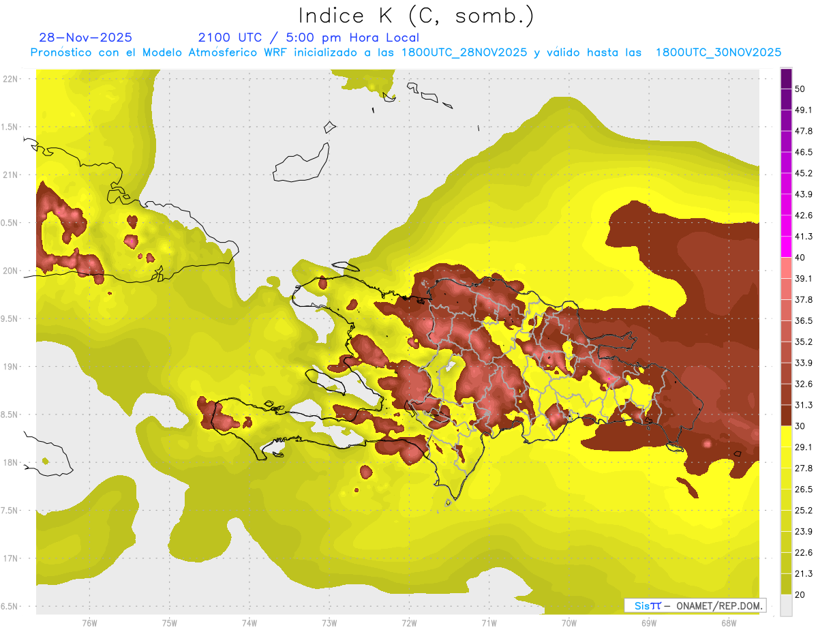Click the "50" colorbar value

pyautogui.click(x=800, y=89)
